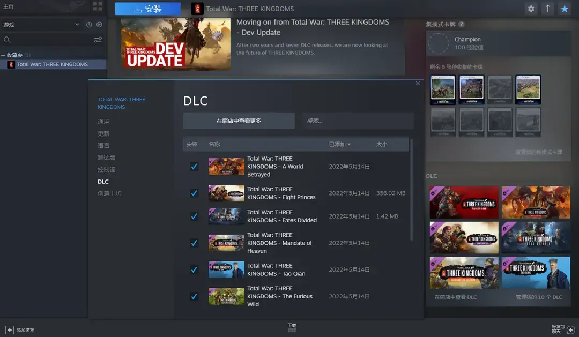Open the Mandate of Heaven banner in sidebar
579x337 pixels.
pyautogui.click(x=464, y=273)
